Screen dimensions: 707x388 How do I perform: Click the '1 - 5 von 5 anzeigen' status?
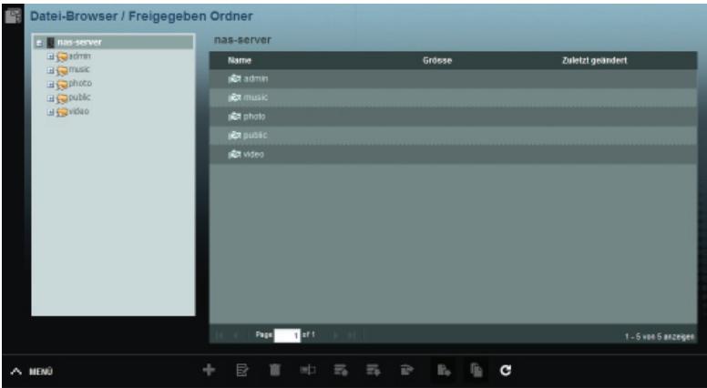point(660,337)
